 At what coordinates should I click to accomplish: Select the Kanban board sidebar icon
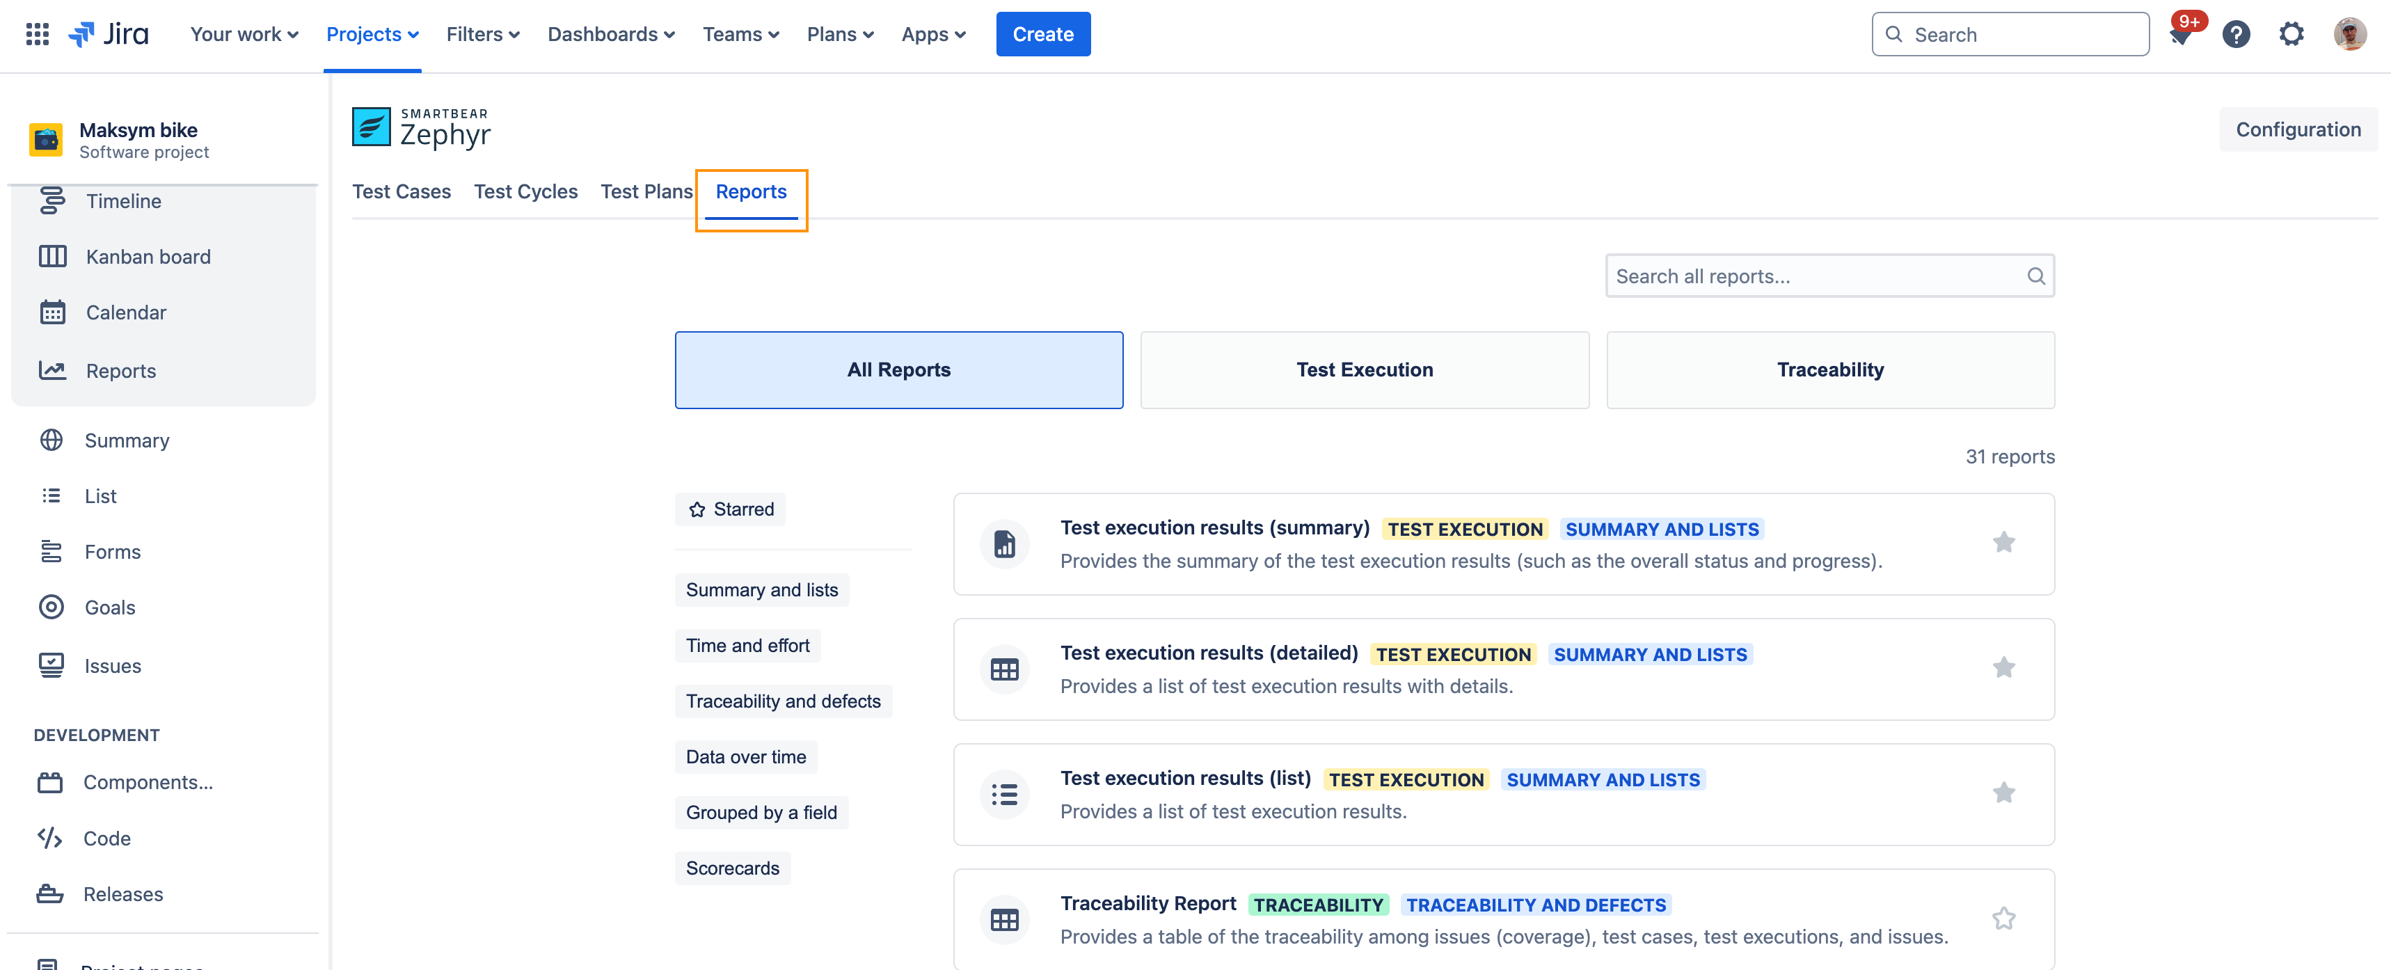[x=53, y=256]
